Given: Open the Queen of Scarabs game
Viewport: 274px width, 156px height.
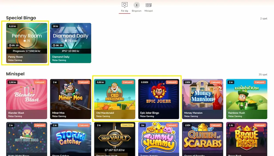Looking at the screenshot, I should coord(202,139).
